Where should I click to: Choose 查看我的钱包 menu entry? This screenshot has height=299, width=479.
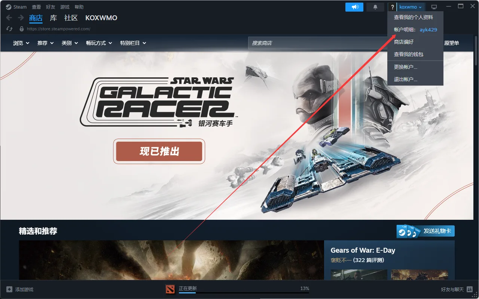415,54
